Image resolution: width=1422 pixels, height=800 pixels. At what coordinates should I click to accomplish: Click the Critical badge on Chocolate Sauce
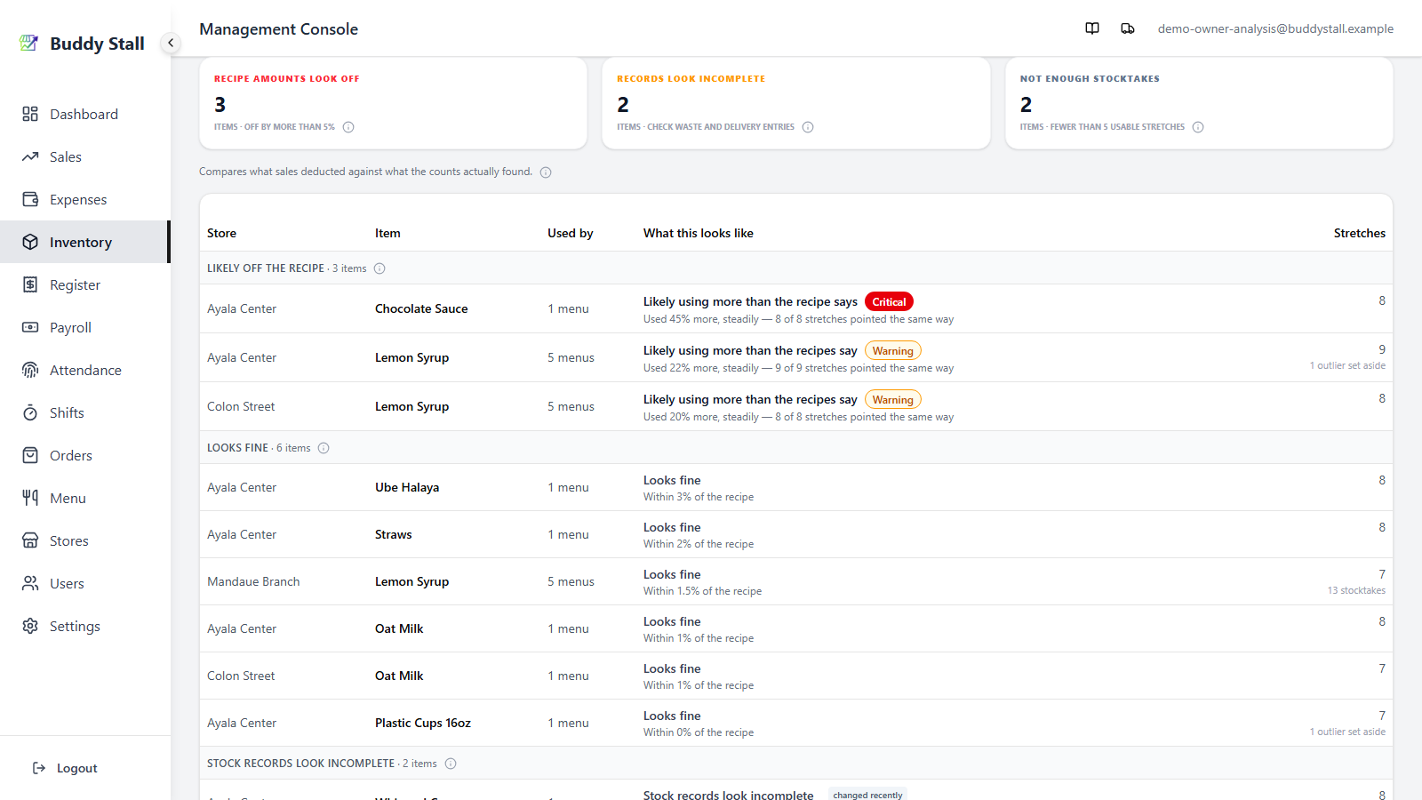pyautogui.click(x=889, y=302)
